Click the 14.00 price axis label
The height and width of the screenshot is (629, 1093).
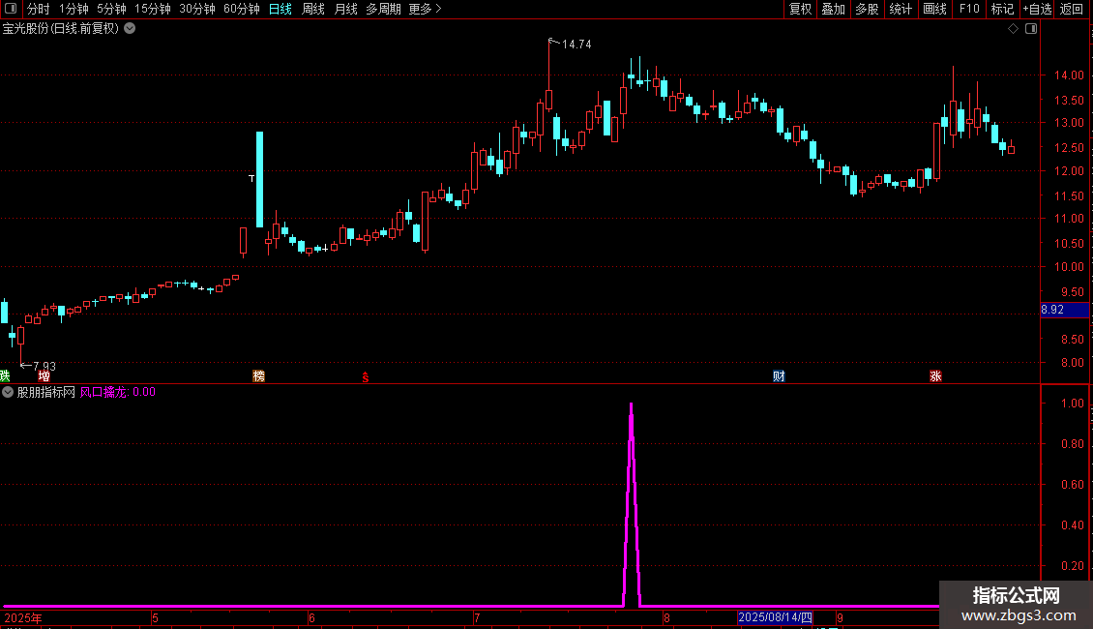tap(1069, 75)
